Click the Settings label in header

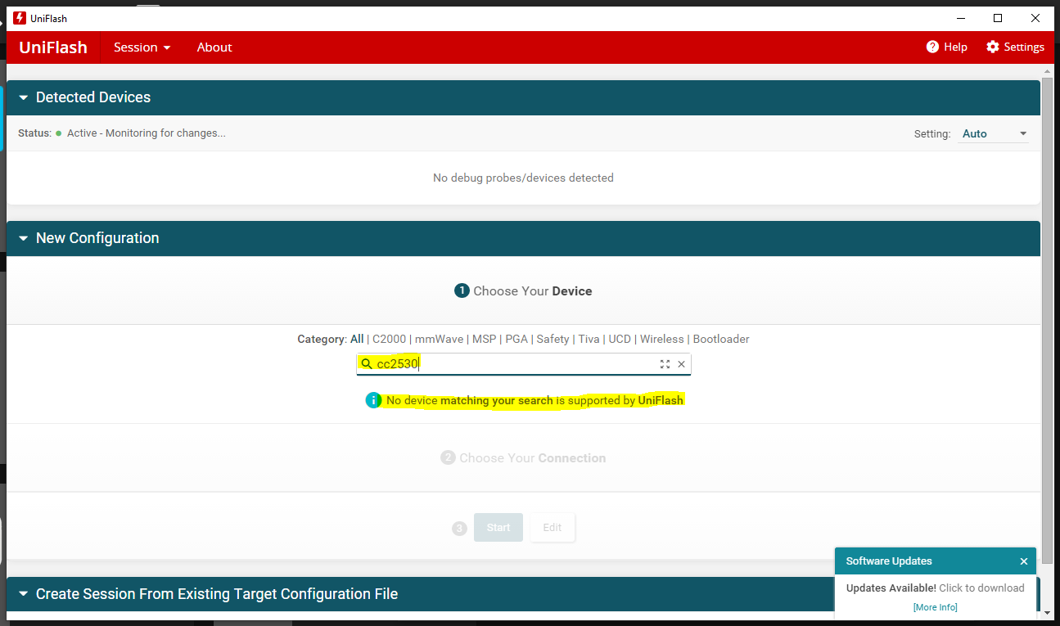click(x=1024, y=47)
